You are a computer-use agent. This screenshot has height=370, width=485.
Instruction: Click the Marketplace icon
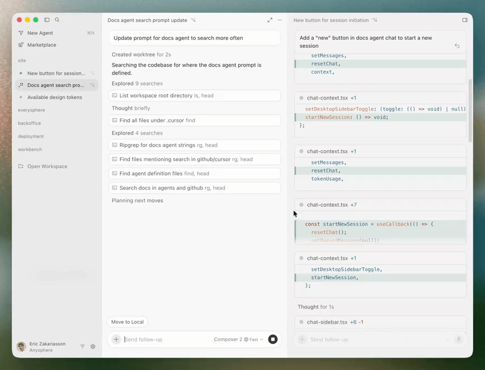(x=21, y=45)
